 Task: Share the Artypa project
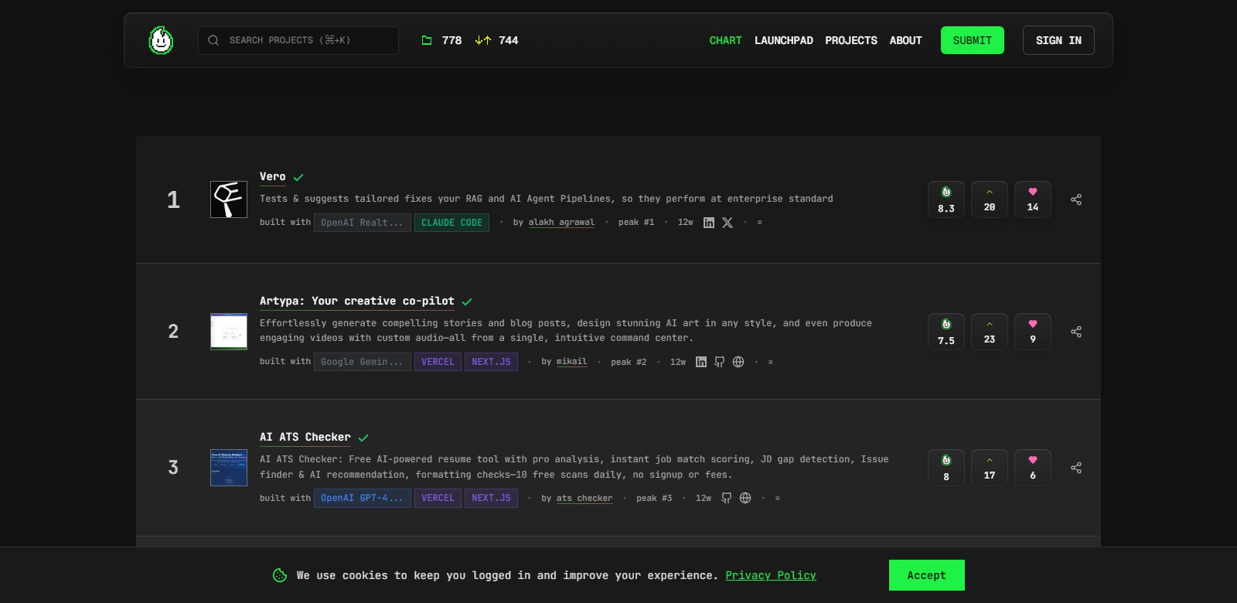pos(1076,332)
